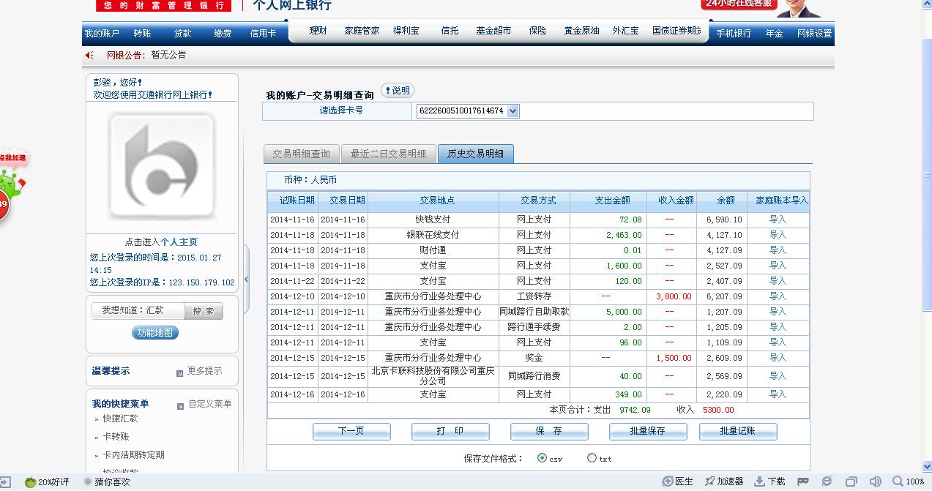This screenshot has width=932, height=491.
Task: Click the 下一页 button
Action: pyautogui.click(x=351, y=431)
